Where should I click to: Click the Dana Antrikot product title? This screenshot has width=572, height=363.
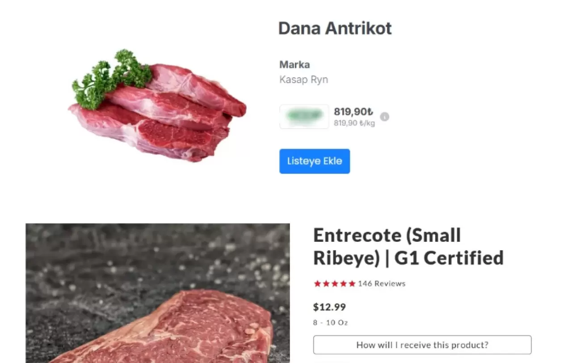(335, 28)
